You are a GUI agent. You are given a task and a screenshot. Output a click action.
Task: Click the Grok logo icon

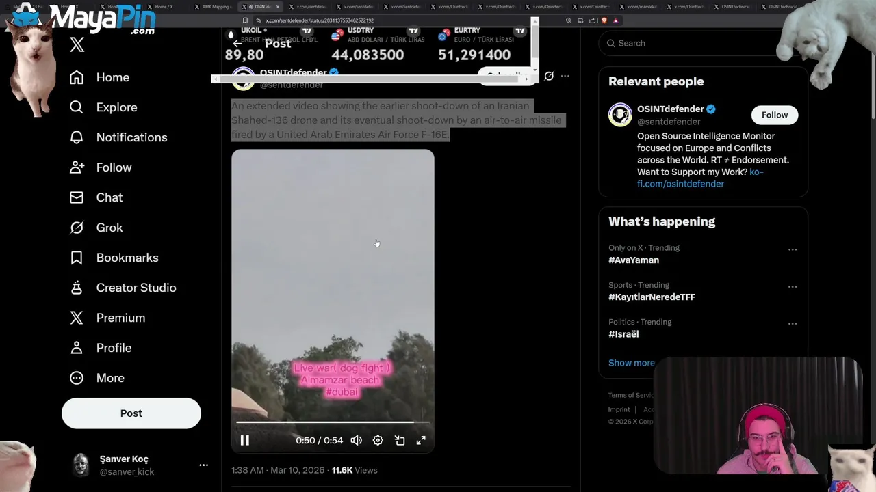coord(77,228)
